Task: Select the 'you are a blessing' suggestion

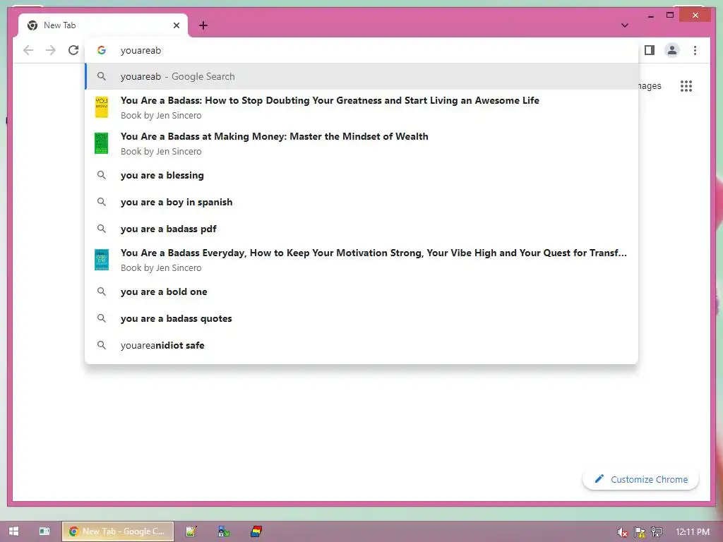Action: [x=361, y=175]
